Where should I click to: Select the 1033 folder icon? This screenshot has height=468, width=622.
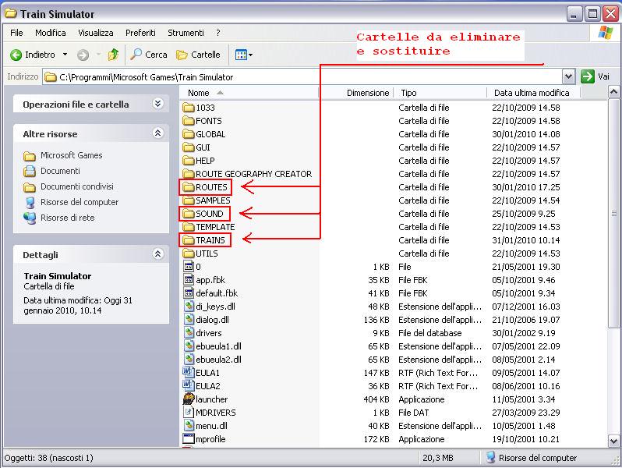click(189, 108)
